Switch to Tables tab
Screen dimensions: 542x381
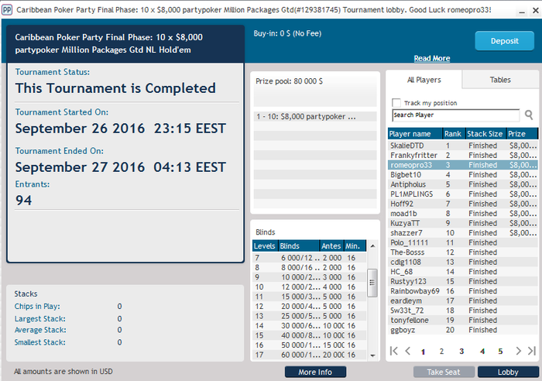500,80
